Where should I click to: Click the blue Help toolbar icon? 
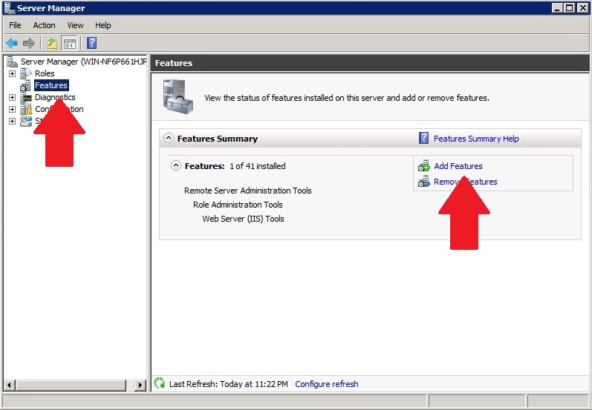click(x=91, y=43)
